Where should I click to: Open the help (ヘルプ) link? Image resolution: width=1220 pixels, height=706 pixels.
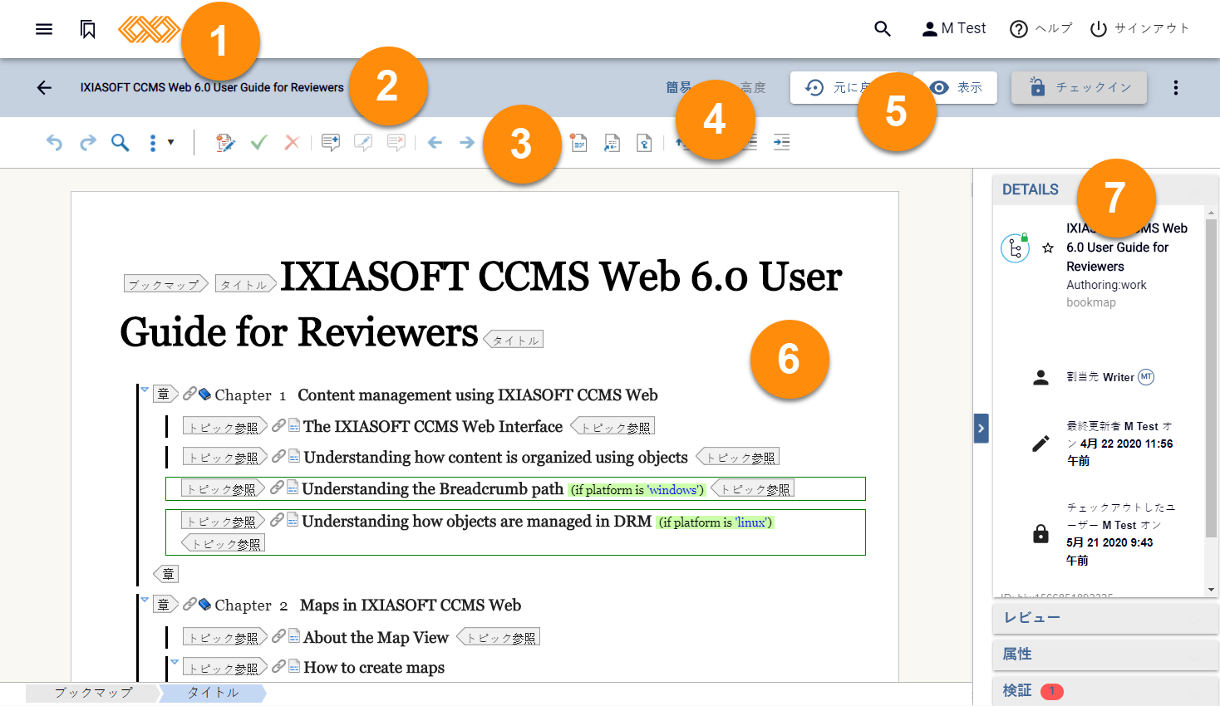1040,29
